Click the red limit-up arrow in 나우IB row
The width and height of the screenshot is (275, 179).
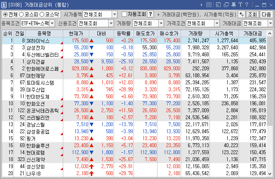(92, 174)
